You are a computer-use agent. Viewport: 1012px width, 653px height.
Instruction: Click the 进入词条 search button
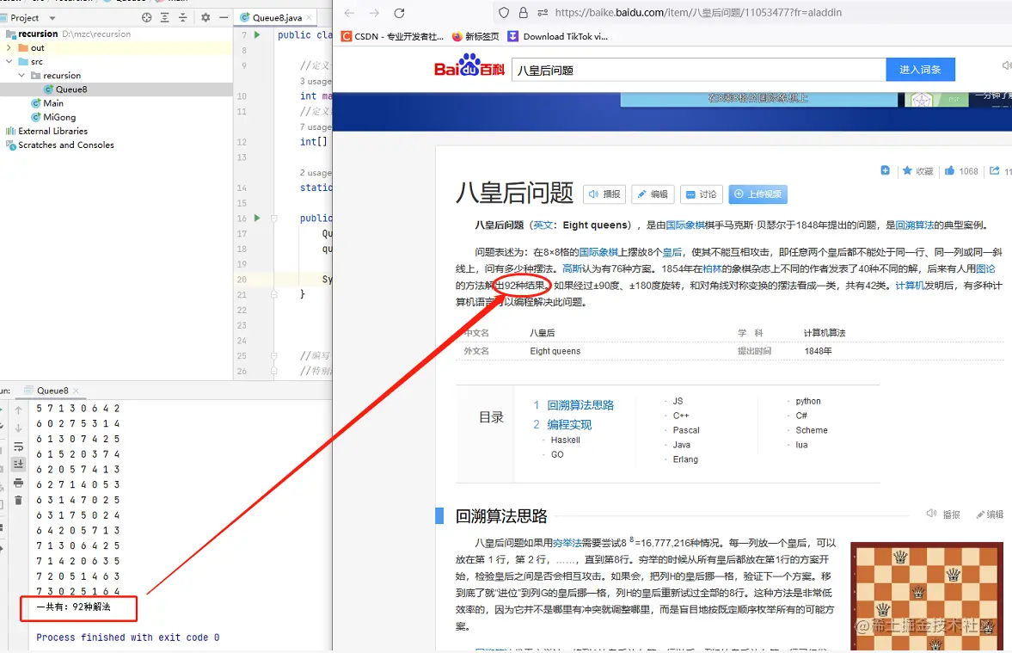[x=920, y=69]
